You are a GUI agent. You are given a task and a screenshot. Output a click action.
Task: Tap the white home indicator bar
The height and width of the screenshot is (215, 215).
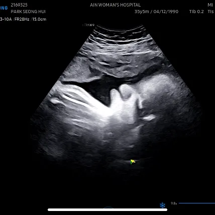click(107, 209)
